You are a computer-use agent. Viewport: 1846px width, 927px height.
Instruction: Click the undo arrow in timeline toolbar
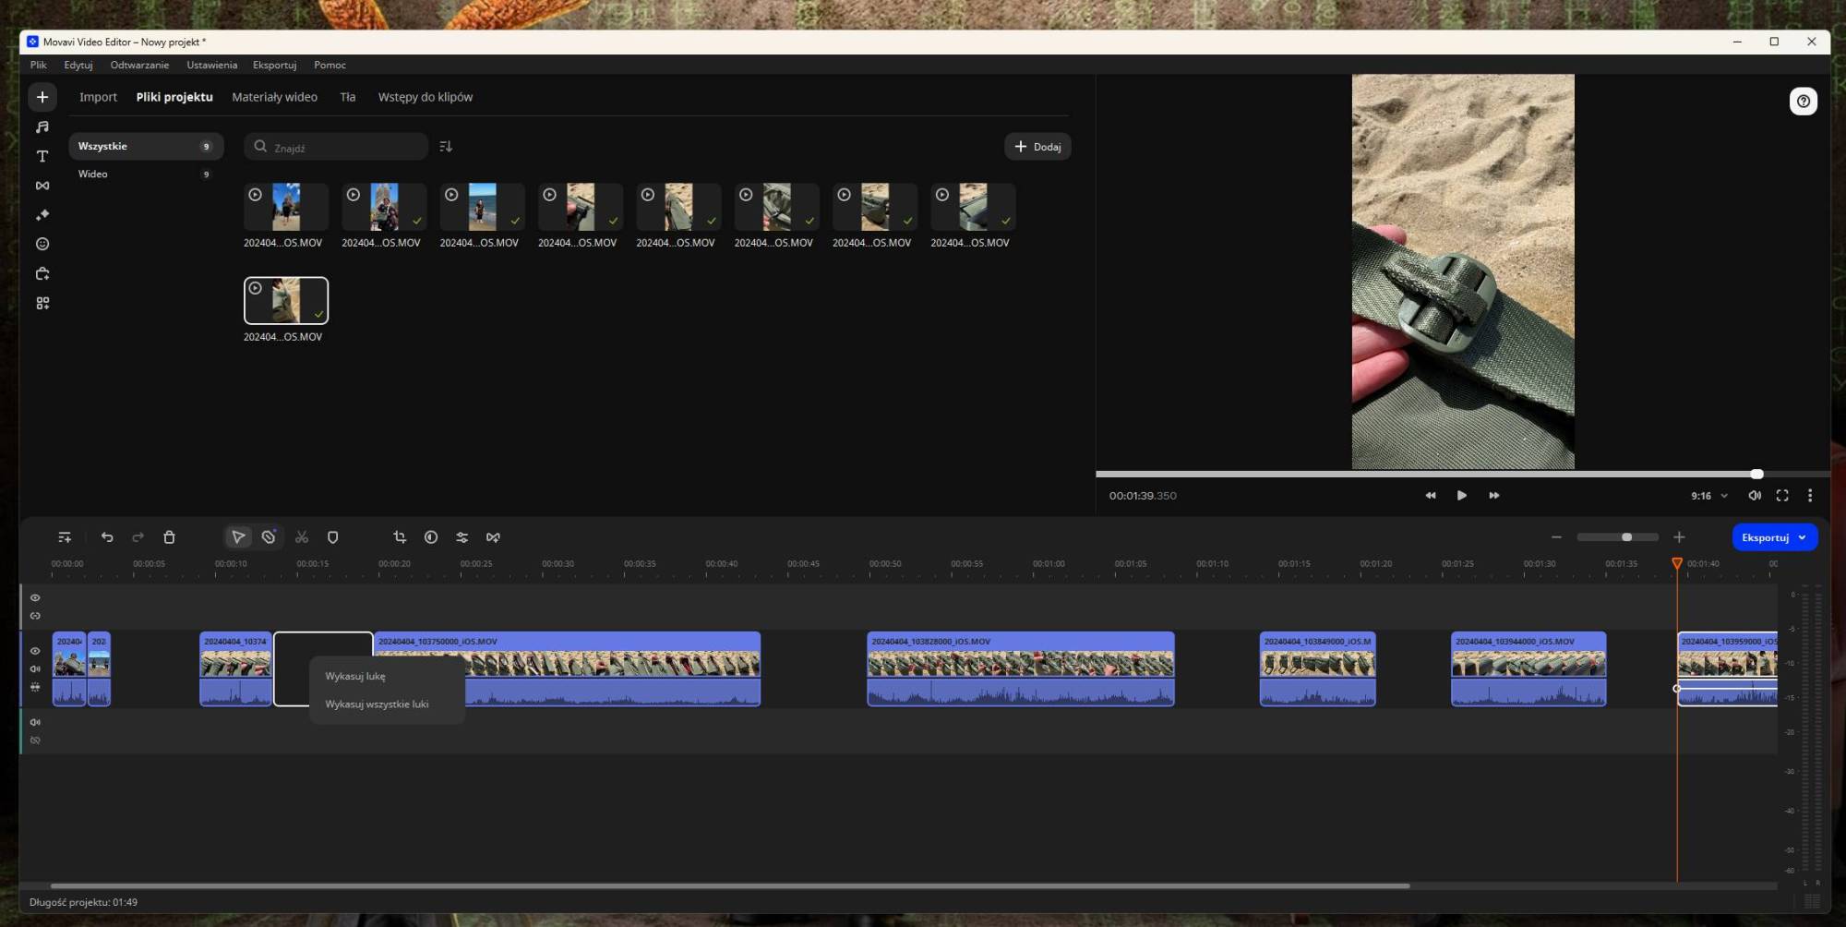107,537
